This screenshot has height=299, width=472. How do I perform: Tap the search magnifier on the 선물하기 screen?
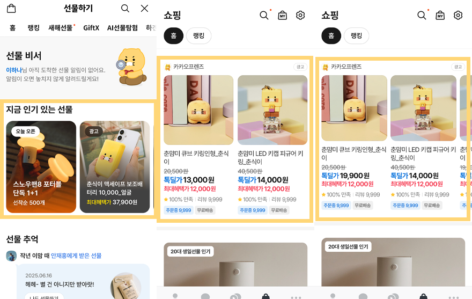[x=125, y=9]
